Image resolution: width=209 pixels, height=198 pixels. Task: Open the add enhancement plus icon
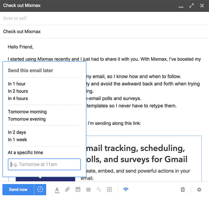pyautogui.click(x=110, y=189)
